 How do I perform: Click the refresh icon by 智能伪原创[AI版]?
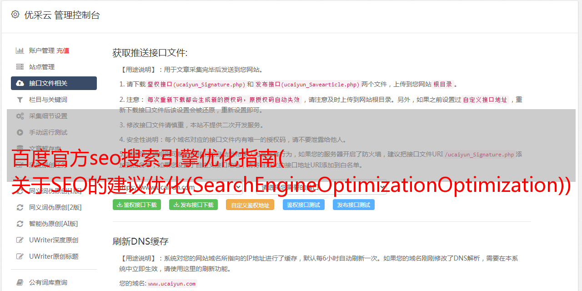(20, 224)
